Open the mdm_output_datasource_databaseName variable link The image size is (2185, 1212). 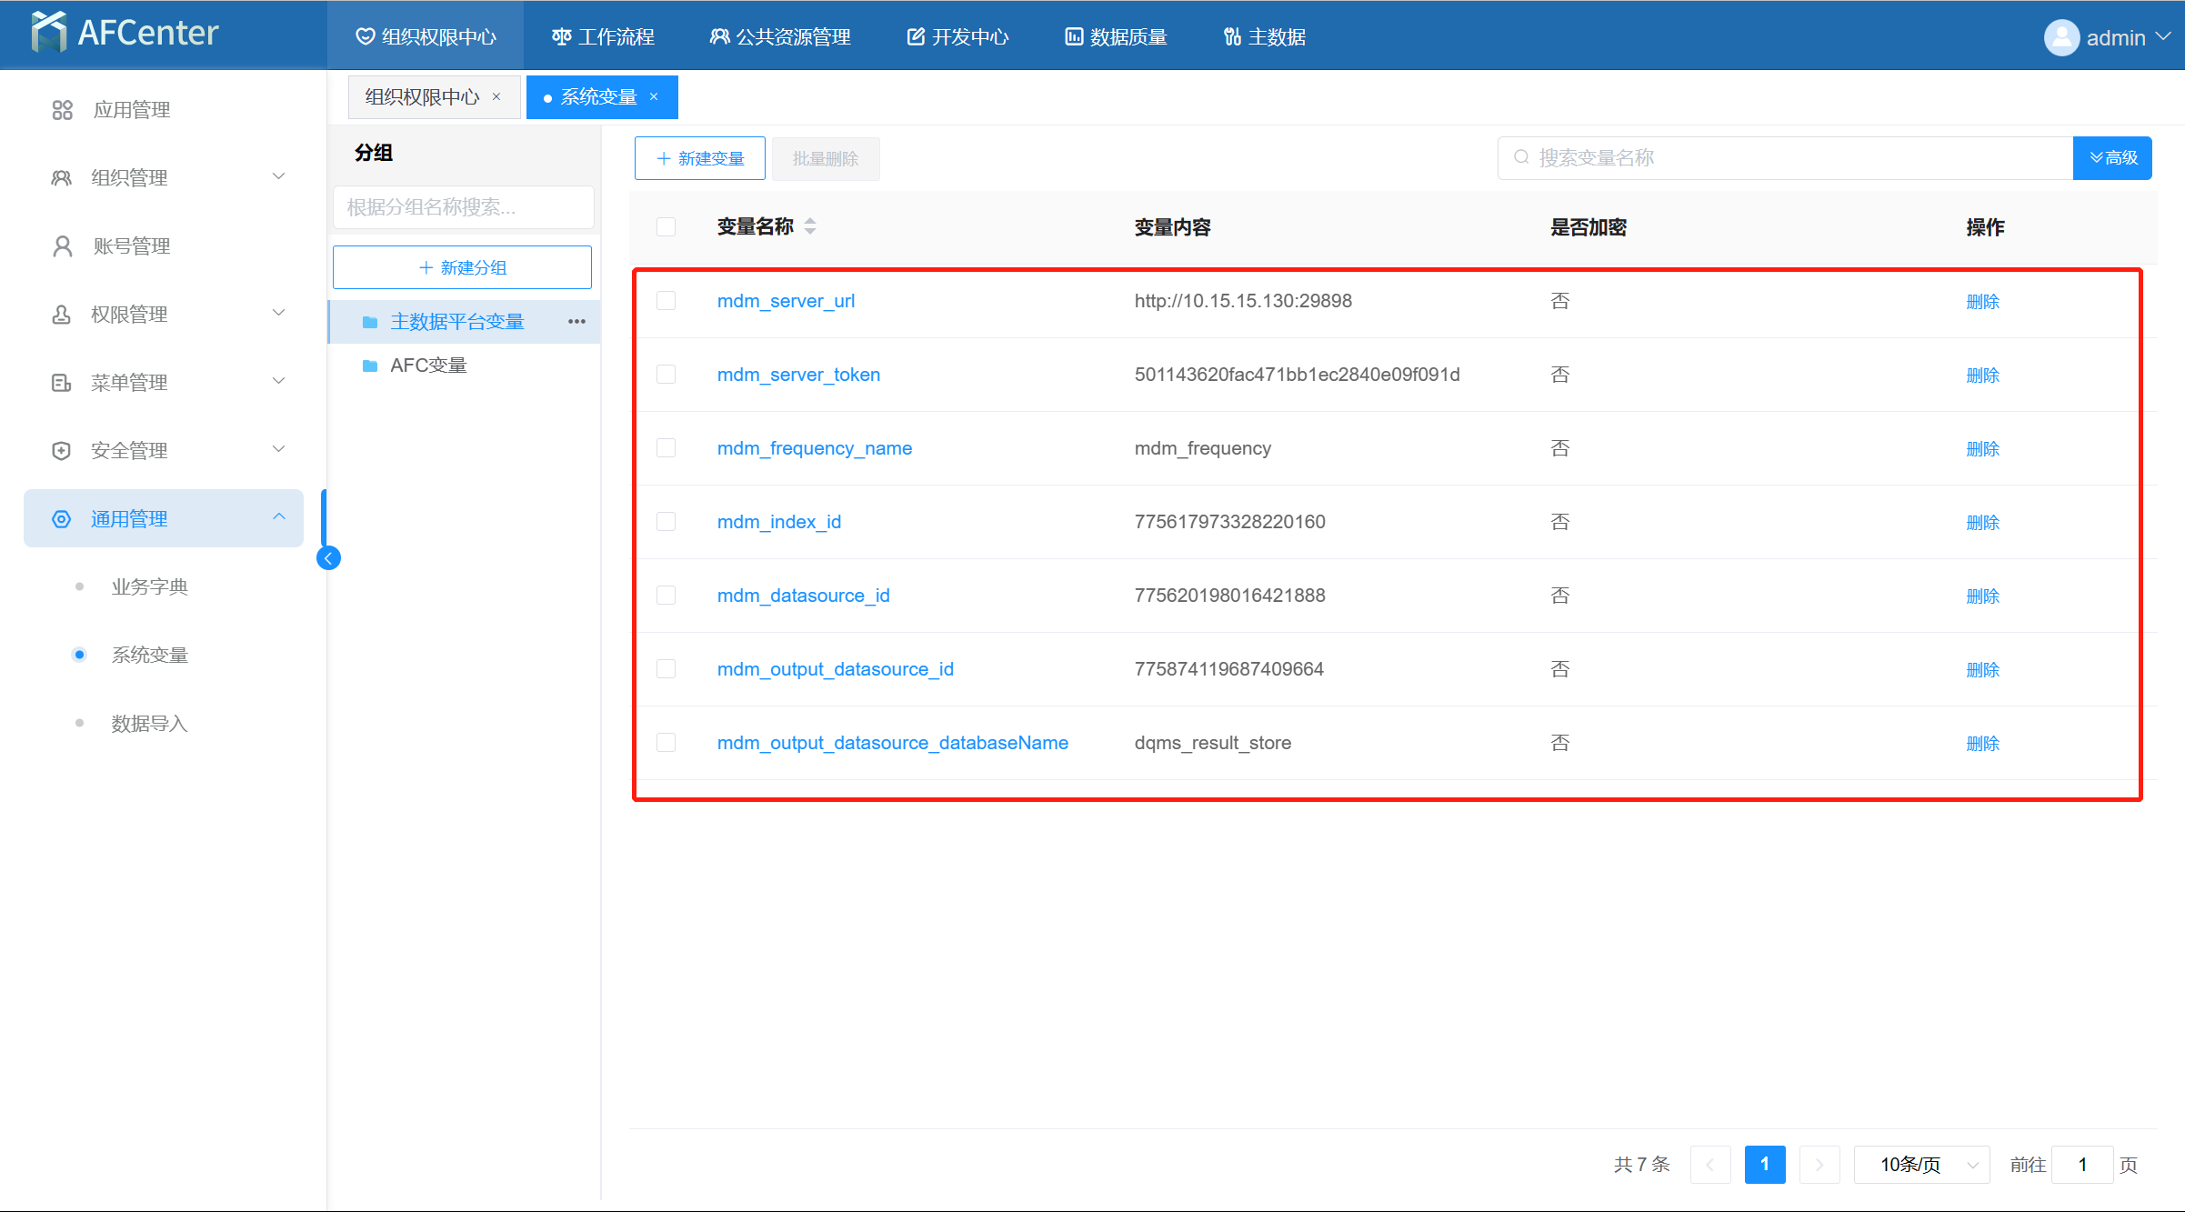(x=892, y=743)
